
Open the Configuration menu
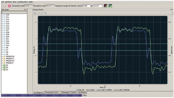tap(23, 2)
